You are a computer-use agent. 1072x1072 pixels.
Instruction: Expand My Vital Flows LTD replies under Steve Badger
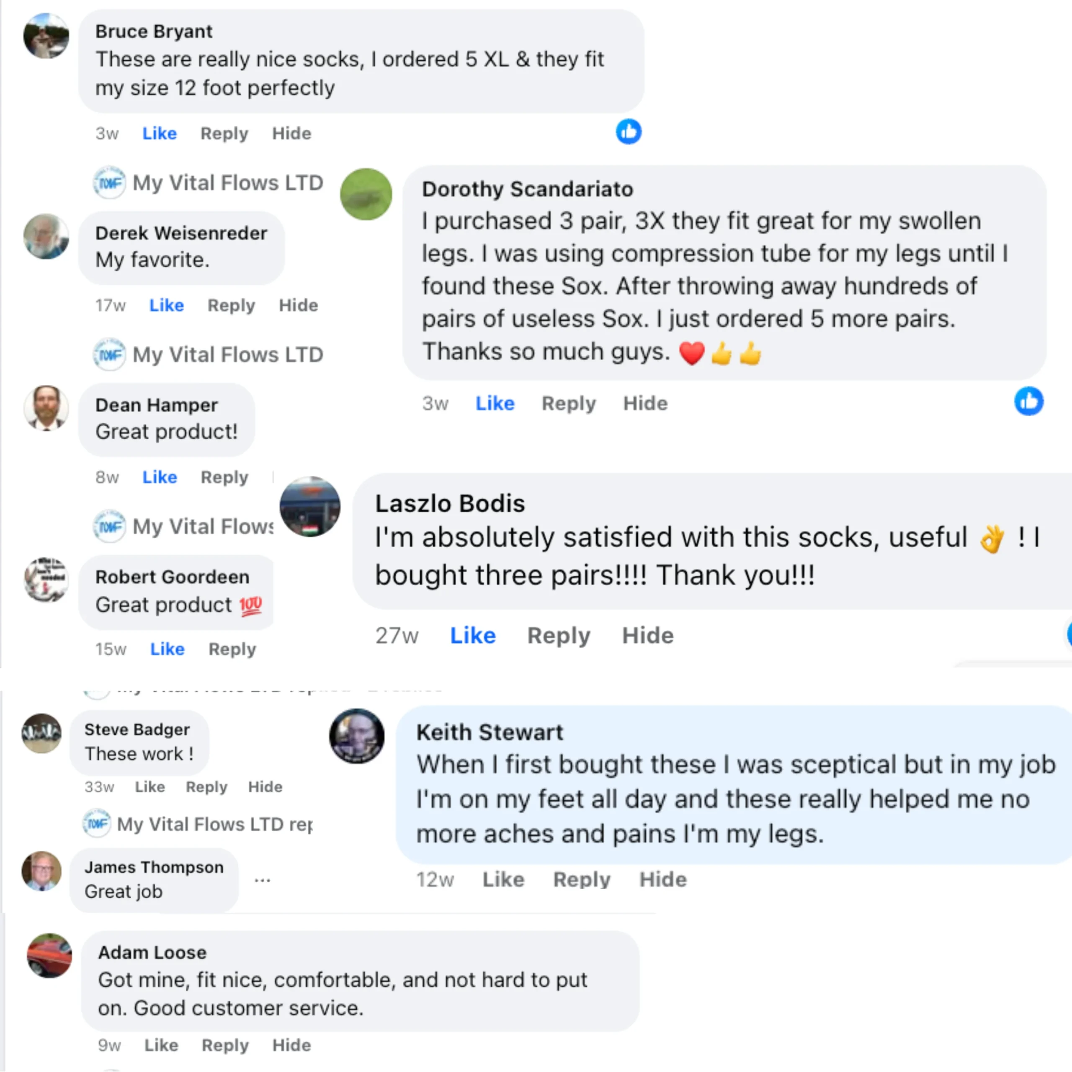tap(214, 825)
